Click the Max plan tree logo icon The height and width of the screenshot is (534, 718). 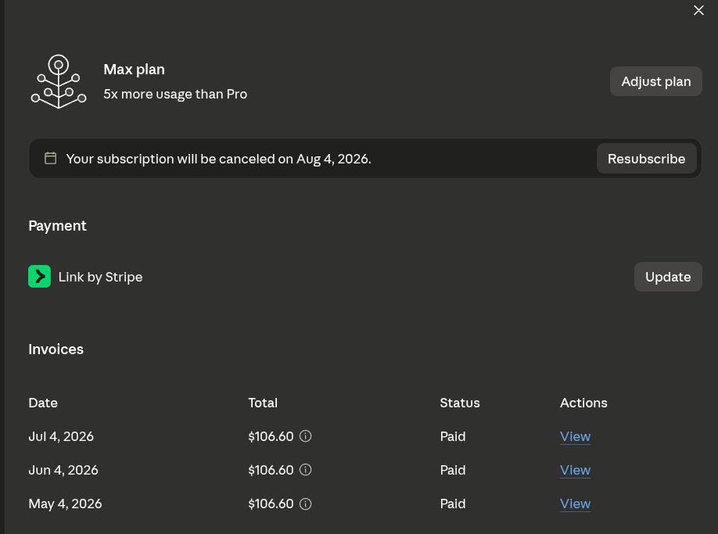pos(58,81)
